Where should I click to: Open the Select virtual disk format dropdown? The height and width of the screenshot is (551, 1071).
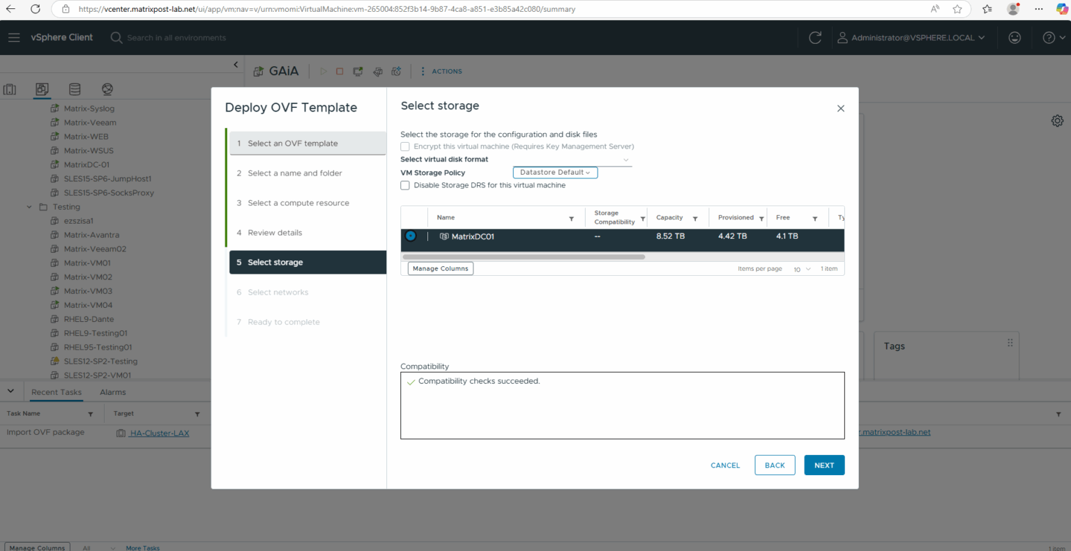tap(625, 160)
